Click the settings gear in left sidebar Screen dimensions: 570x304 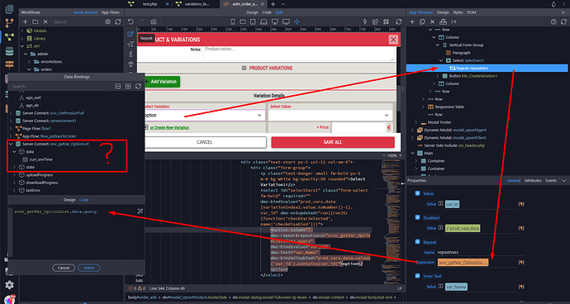pos(9,285)
